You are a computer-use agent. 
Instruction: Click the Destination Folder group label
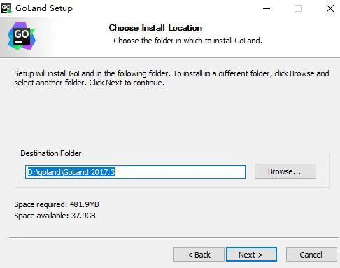point(51,153)
